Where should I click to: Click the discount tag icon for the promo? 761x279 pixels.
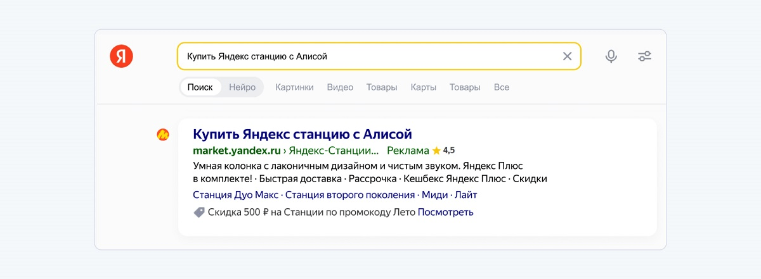pos(199,213)
